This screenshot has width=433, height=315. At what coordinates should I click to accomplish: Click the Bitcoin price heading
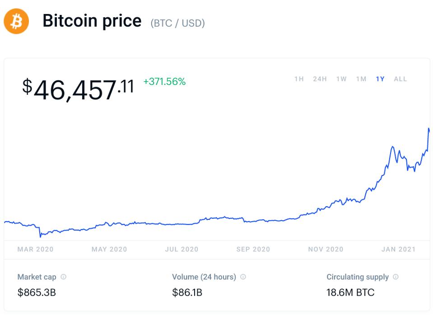pyautogui.click(x=92, y=21)
